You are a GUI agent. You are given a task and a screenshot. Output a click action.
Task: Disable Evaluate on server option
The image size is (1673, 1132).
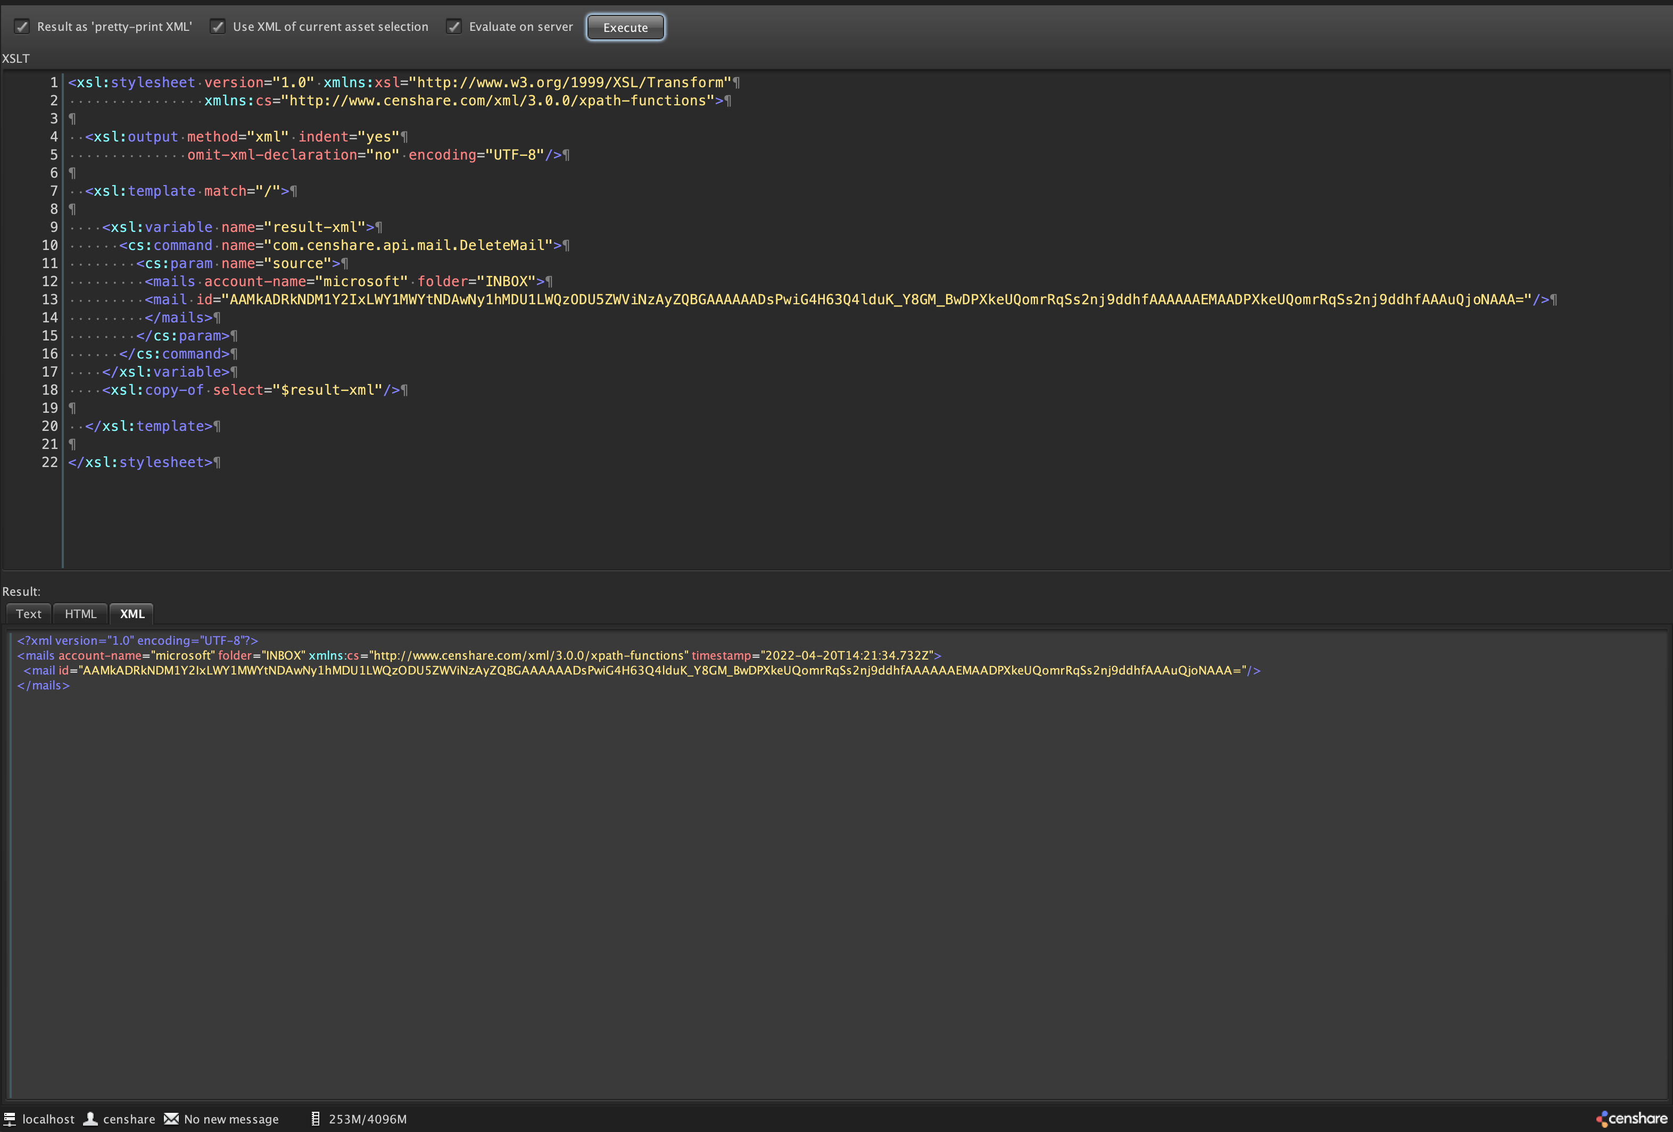[453, 27]
